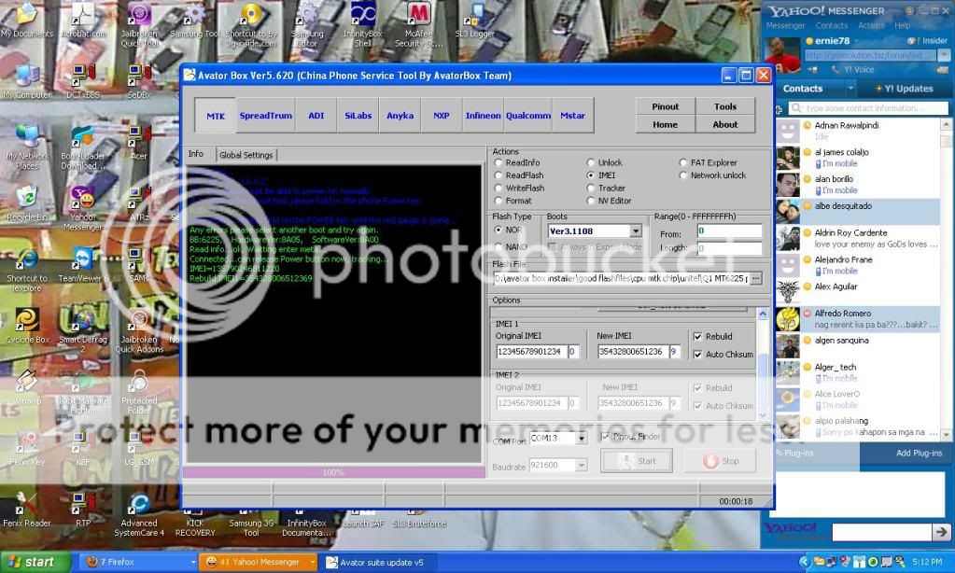Viewport: 955px width, 573px height.
Task: Open Advanced SystemCare 4 desktop icon
Action: pos(138,505)
